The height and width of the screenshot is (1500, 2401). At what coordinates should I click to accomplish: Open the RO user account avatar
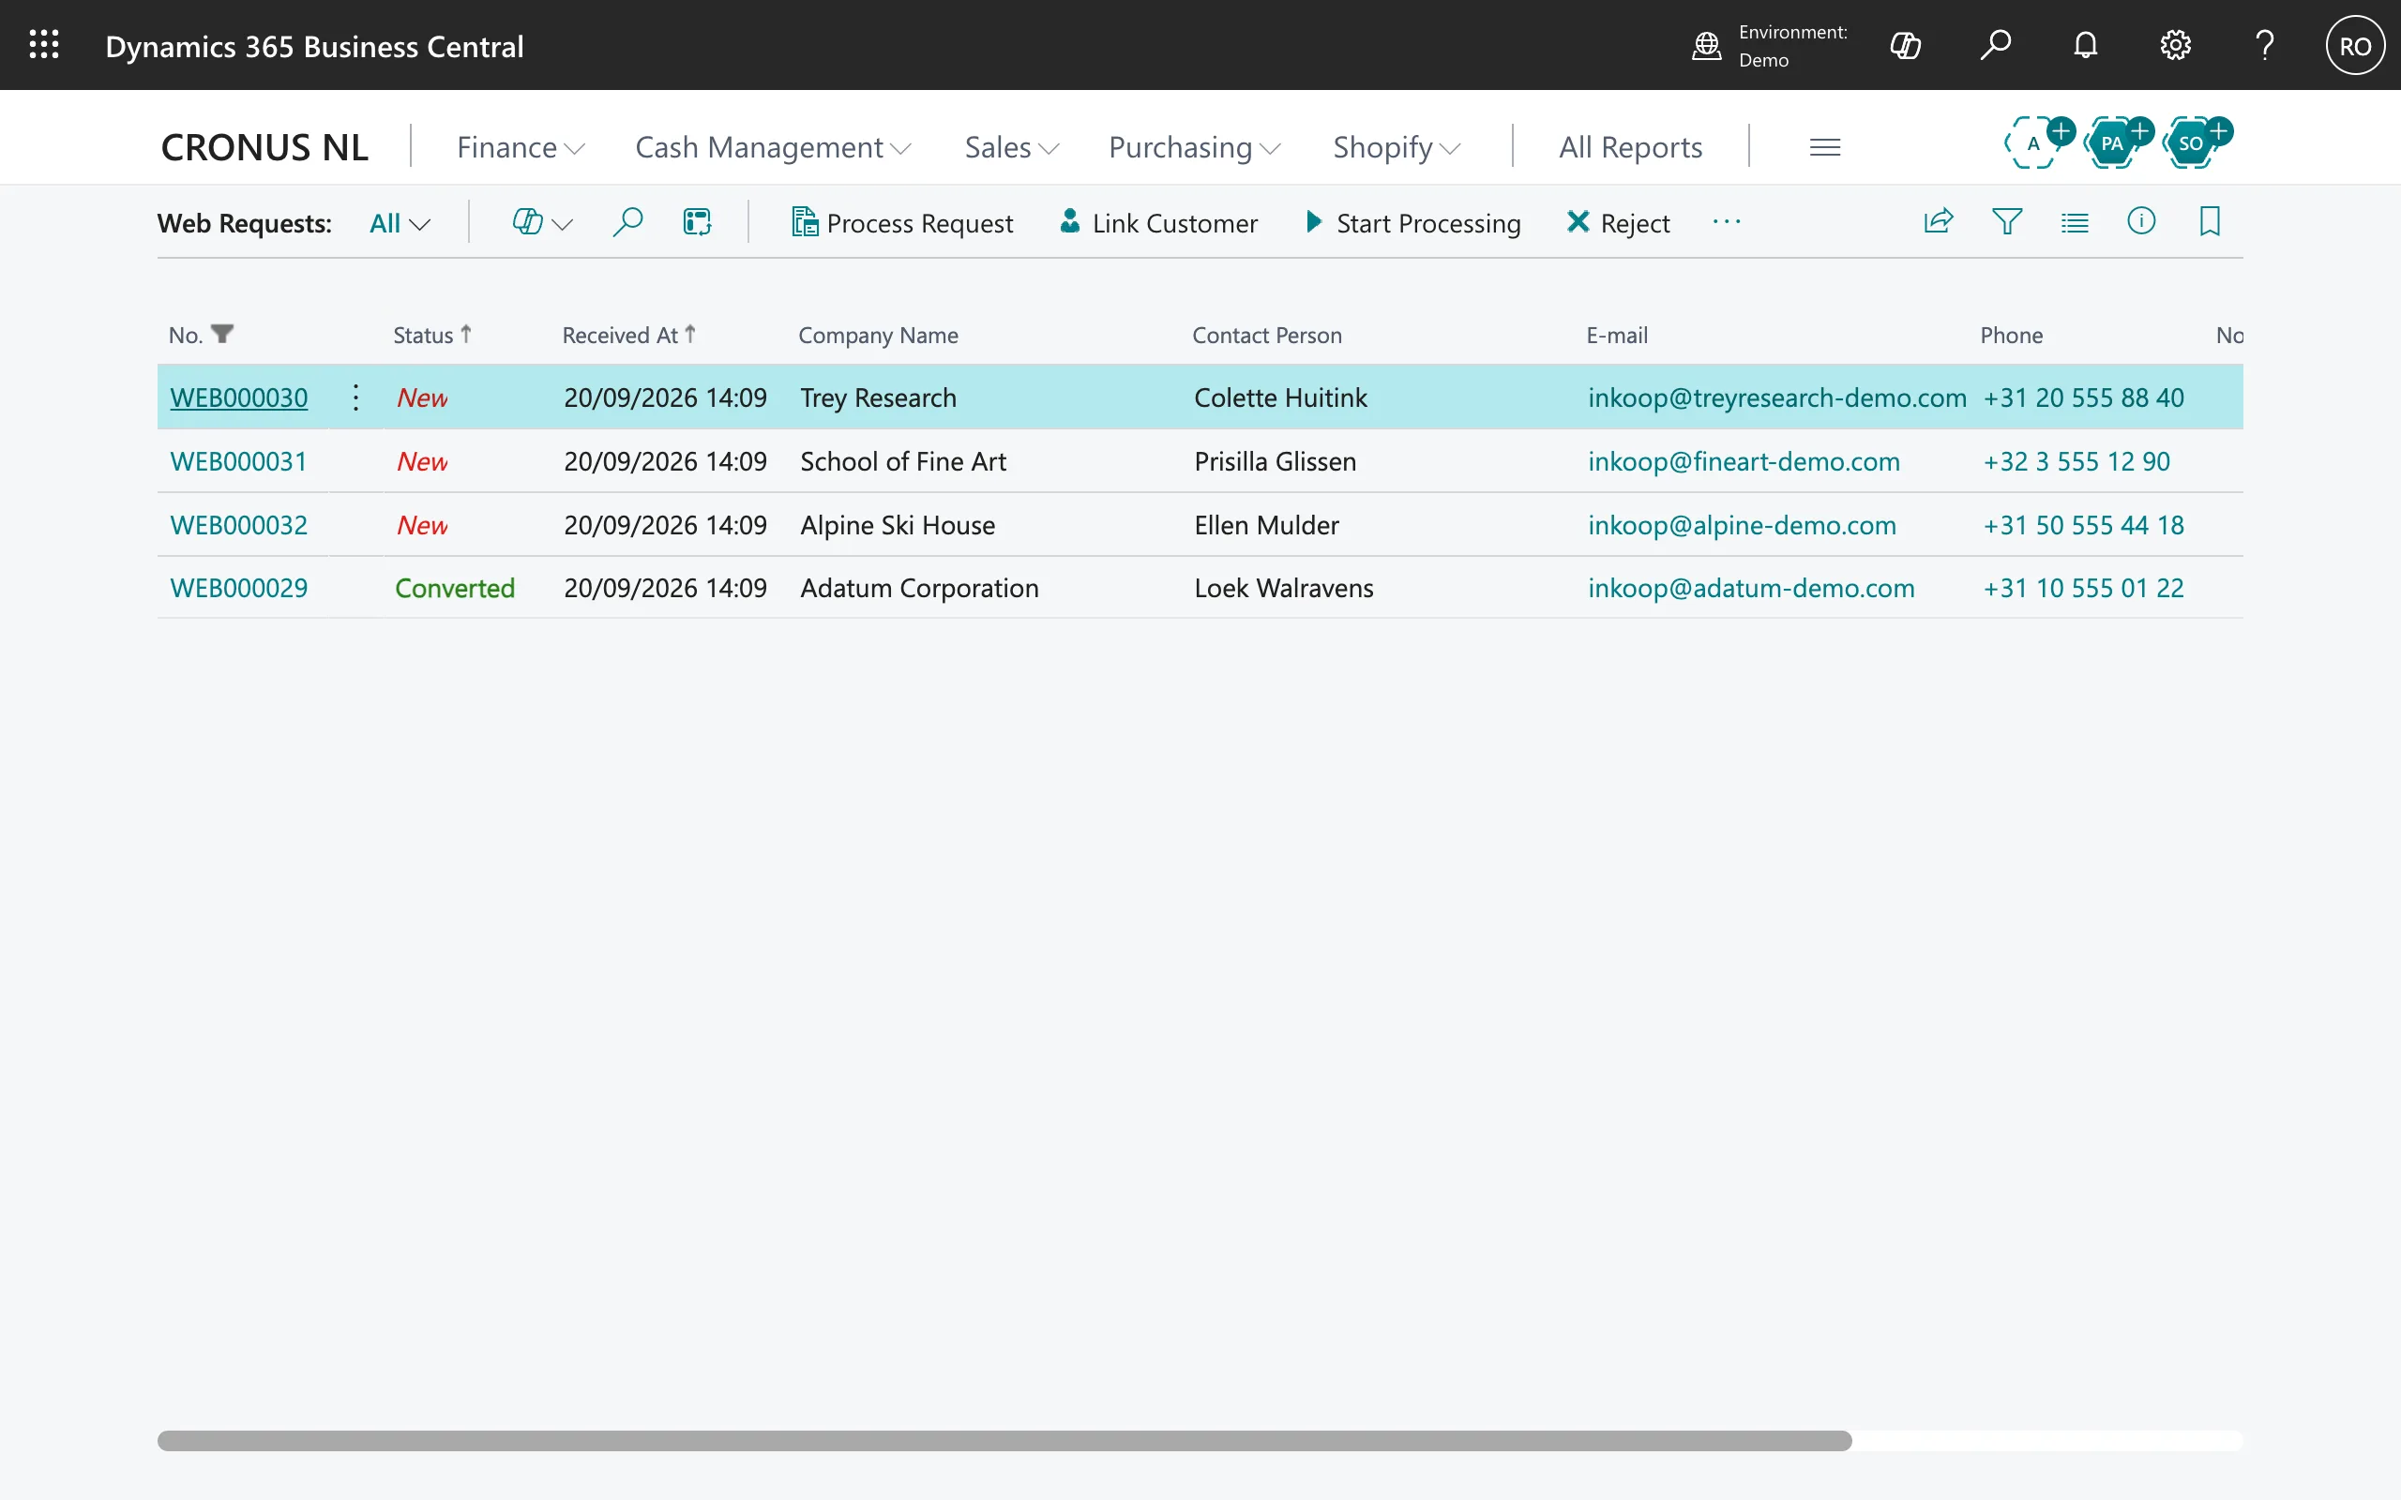pyautogui.click(x=2355, y=46)
